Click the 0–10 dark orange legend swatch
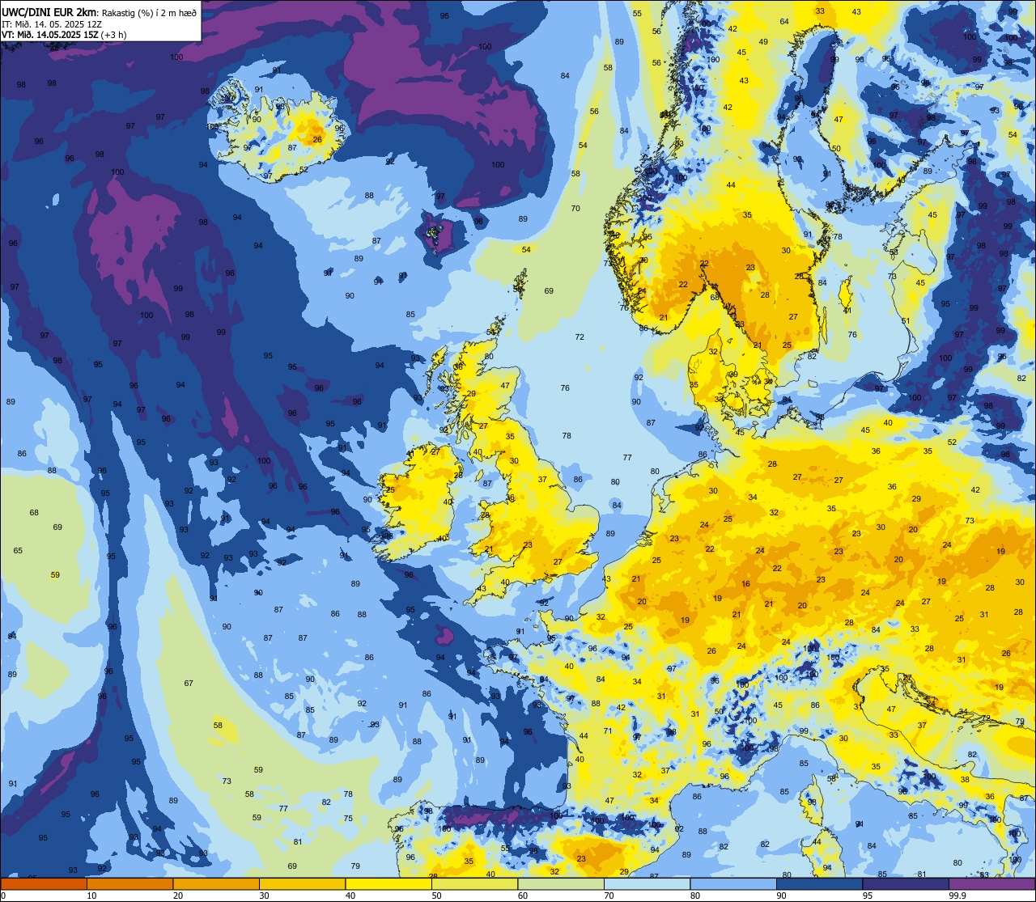This screenshot has width=1036, height=902. tap(44, 883)
